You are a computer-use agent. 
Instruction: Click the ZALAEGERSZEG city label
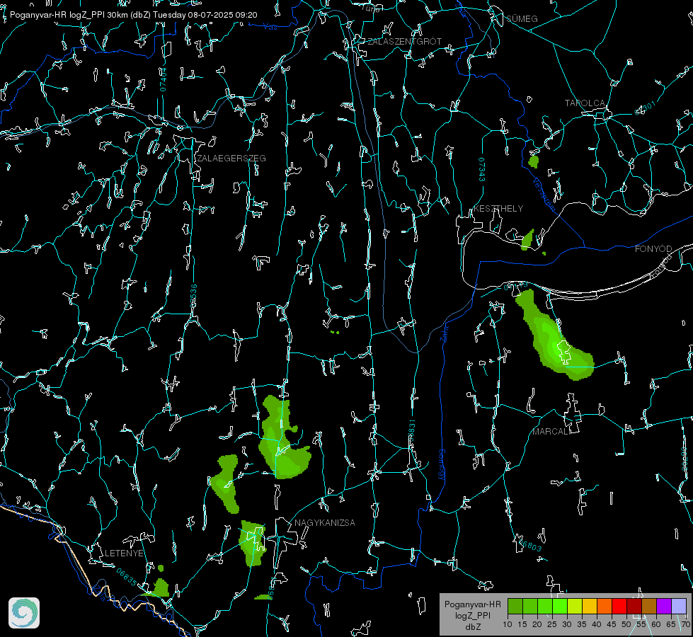tap(231, 159)
